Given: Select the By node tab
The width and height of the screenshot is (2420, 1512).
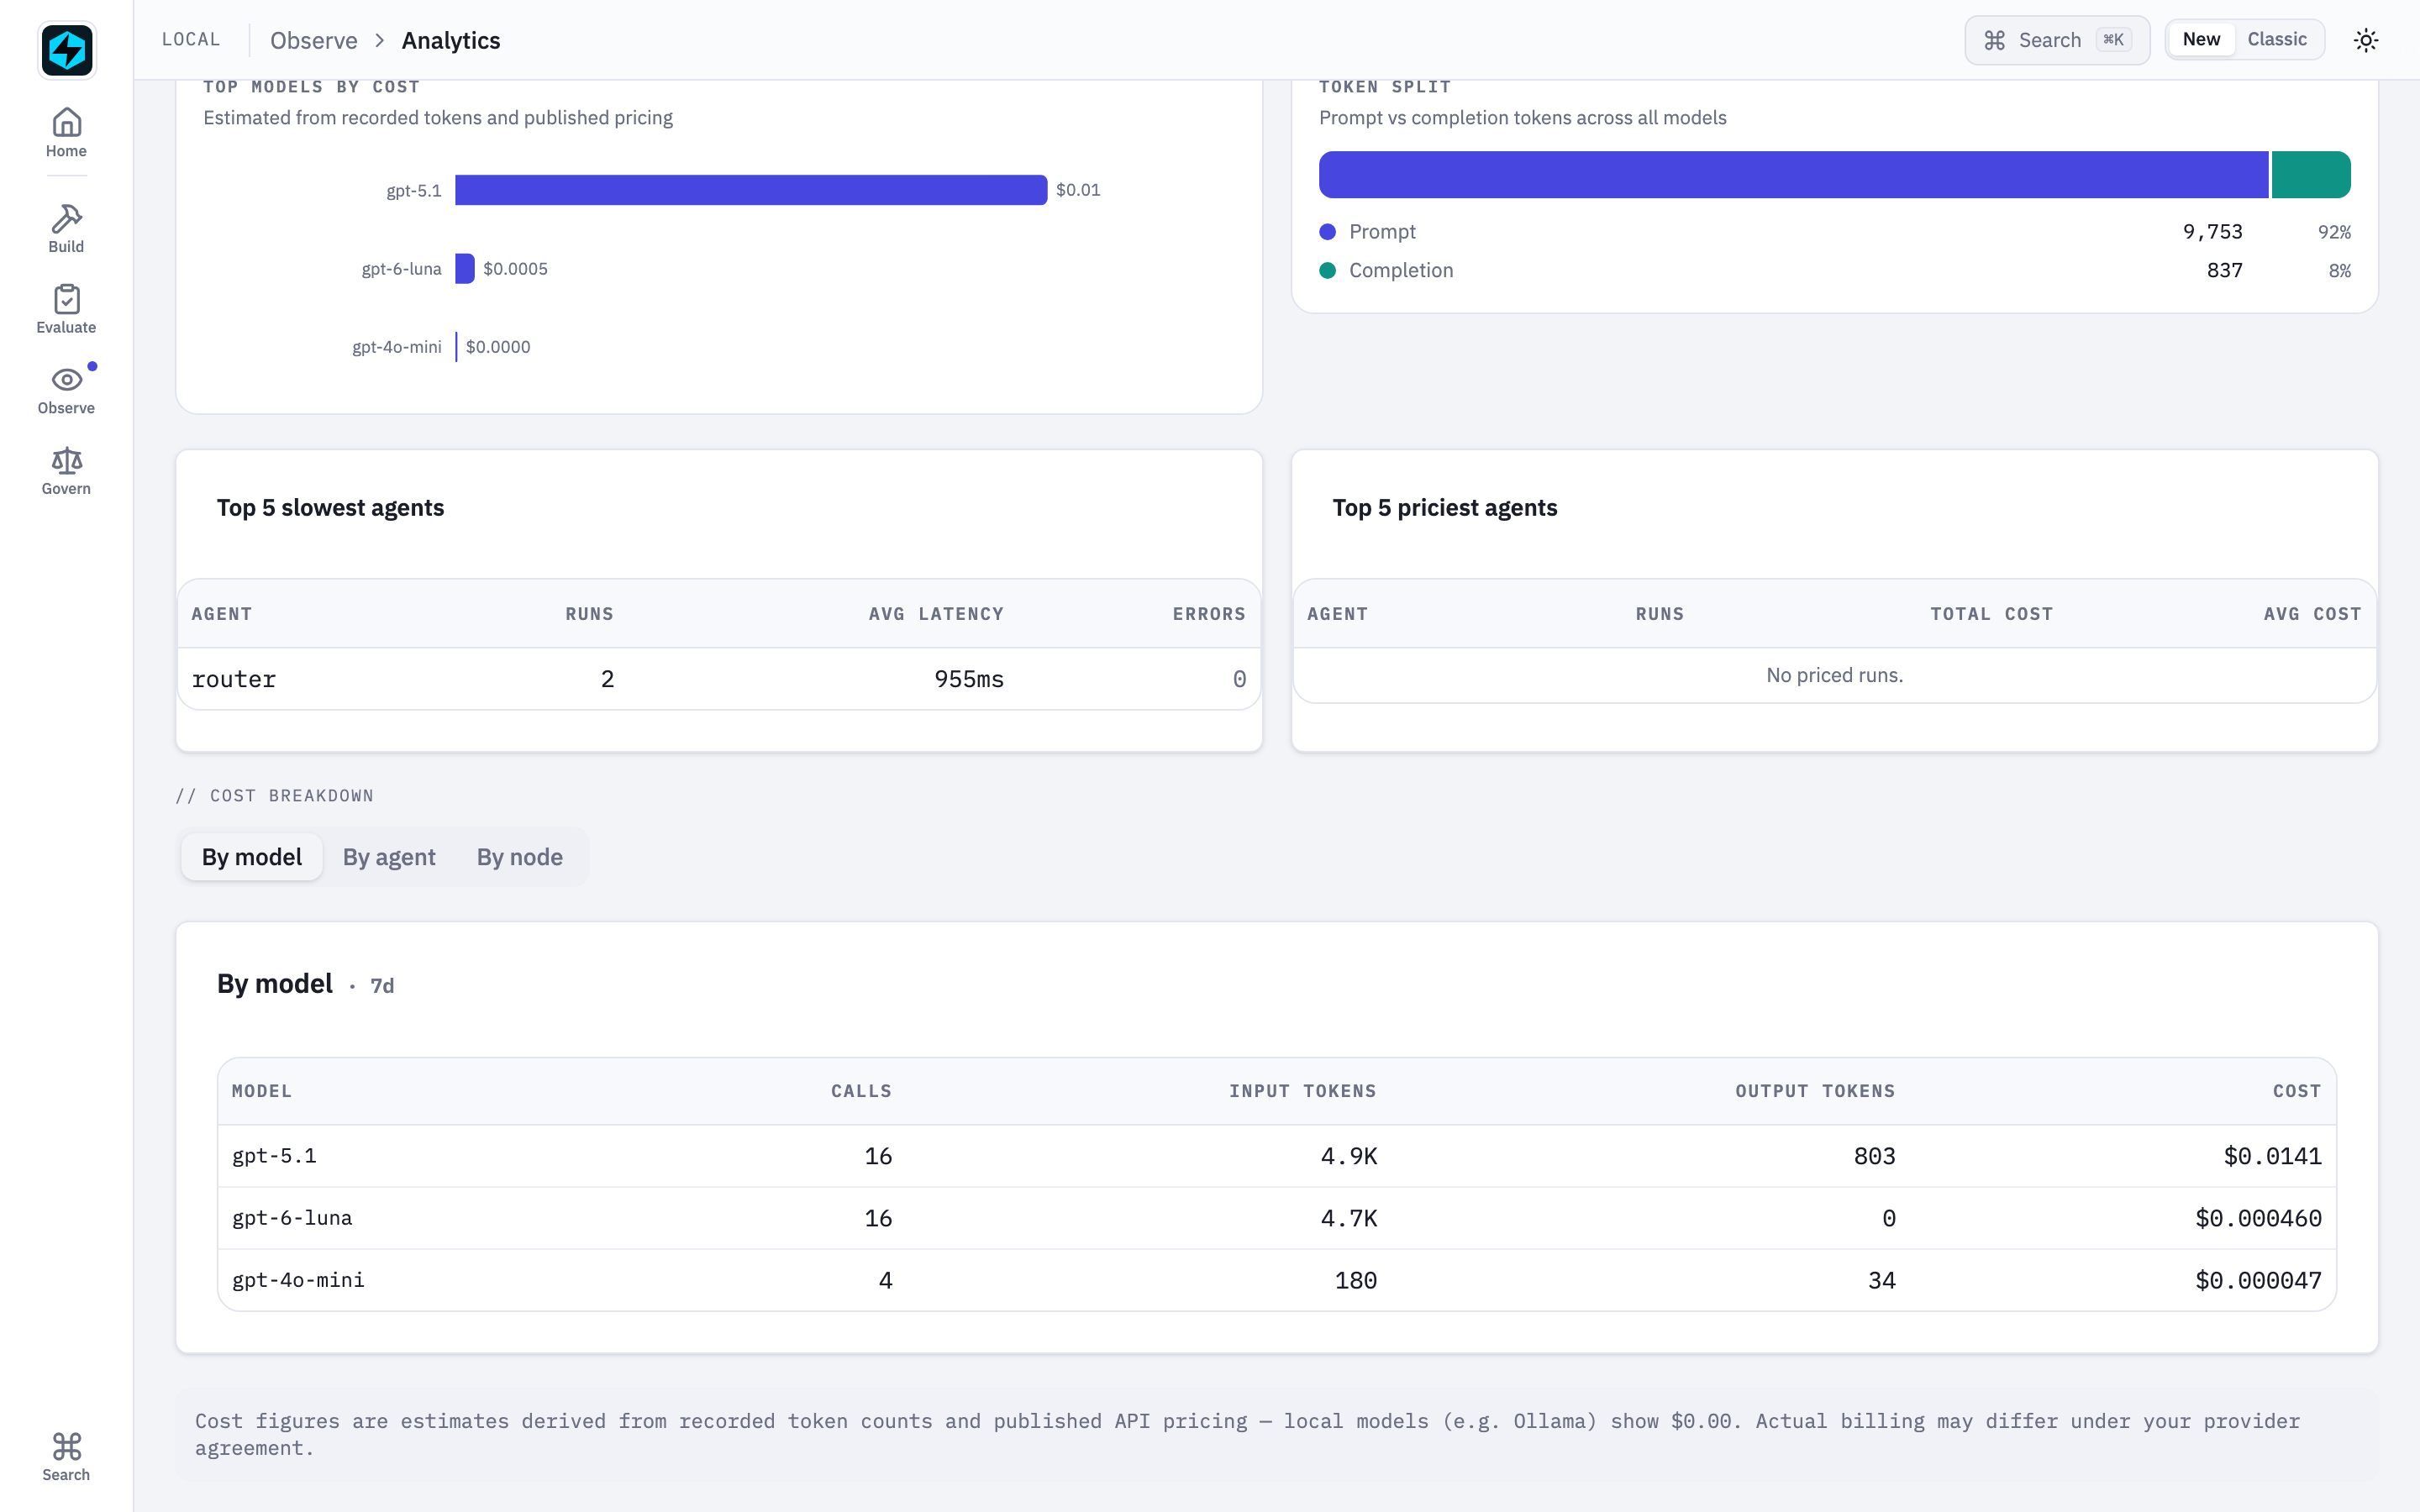Looking at the screenshot, I should [519, 857].
